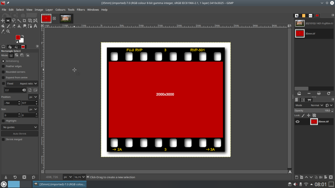335x188 pixels.
Task: Switch to the Tool Options tab
Action: (3, 47)
